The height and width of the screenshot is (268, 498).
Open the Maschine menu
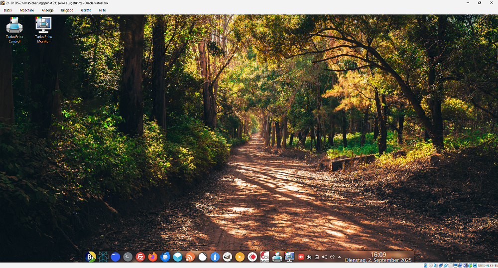(x=27, y=10)
